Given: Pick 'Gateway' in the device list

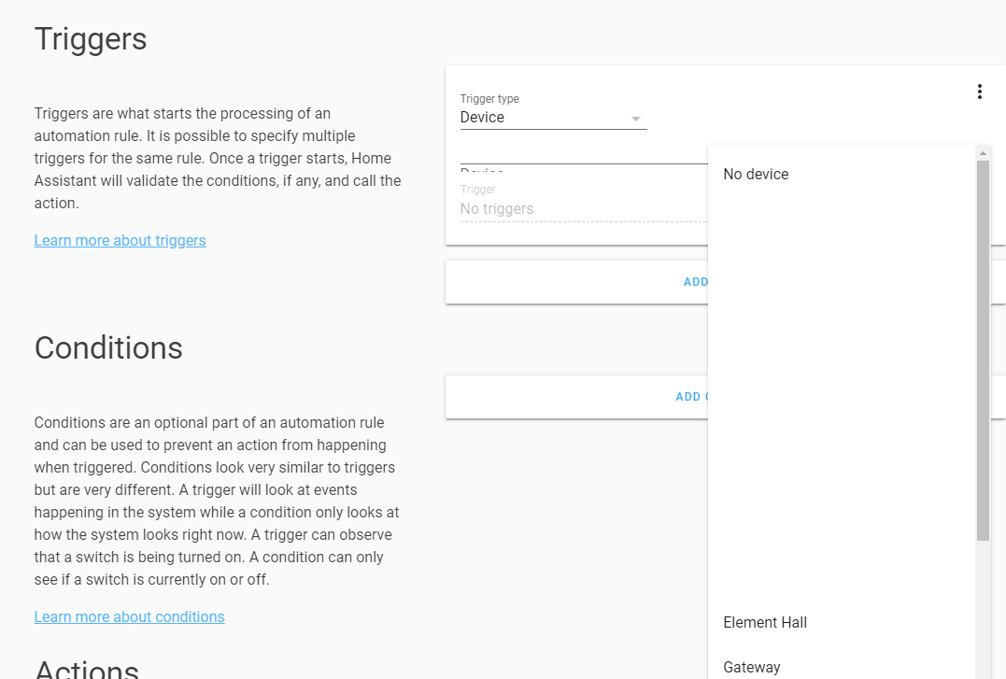Looking at the screenshot, I should 752,667.
